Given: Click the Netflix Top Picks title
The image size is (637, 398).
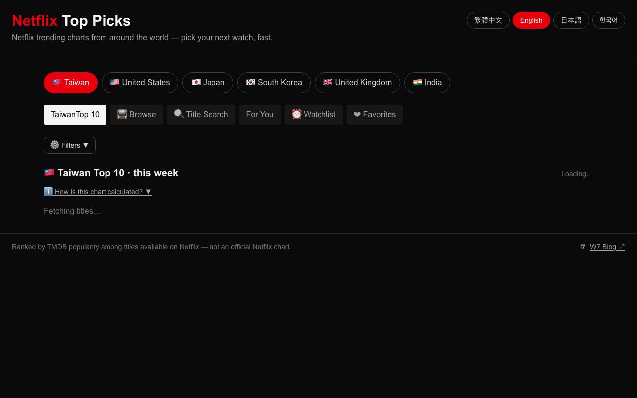Looking at the screenshot, I should (x=71, y=21).
